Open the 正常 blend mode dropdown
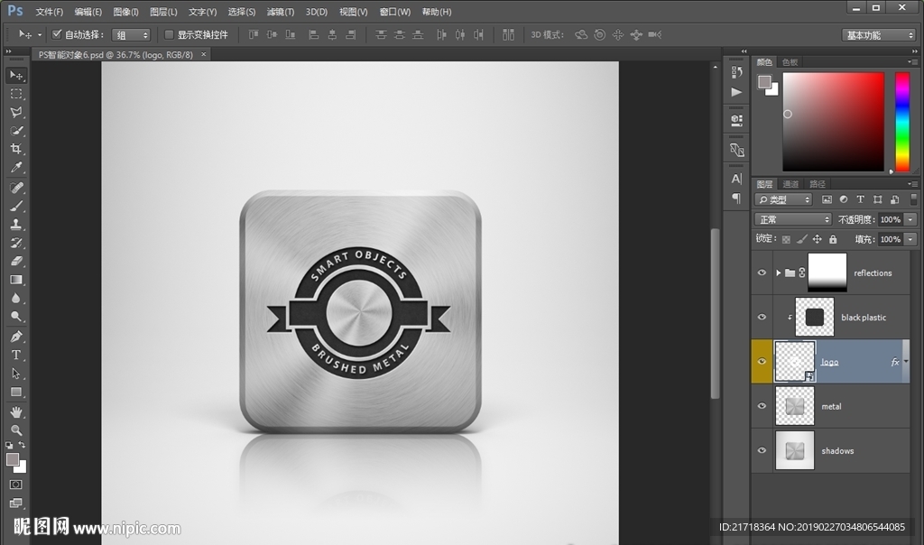 793,219
